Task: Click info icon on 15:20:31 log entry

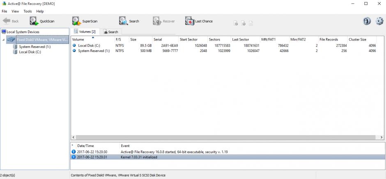Action: 74,157
